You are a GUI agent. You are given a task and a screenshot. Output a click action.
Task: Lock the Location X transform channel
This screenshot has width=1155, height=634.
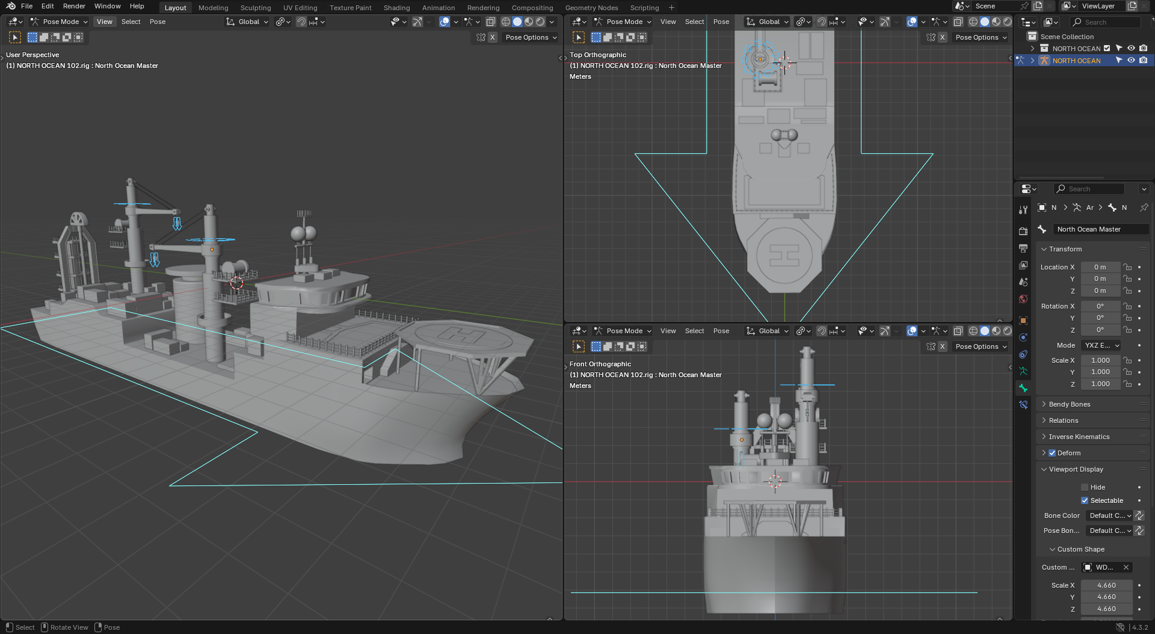pyautogui.click(x=1127, y=267)
